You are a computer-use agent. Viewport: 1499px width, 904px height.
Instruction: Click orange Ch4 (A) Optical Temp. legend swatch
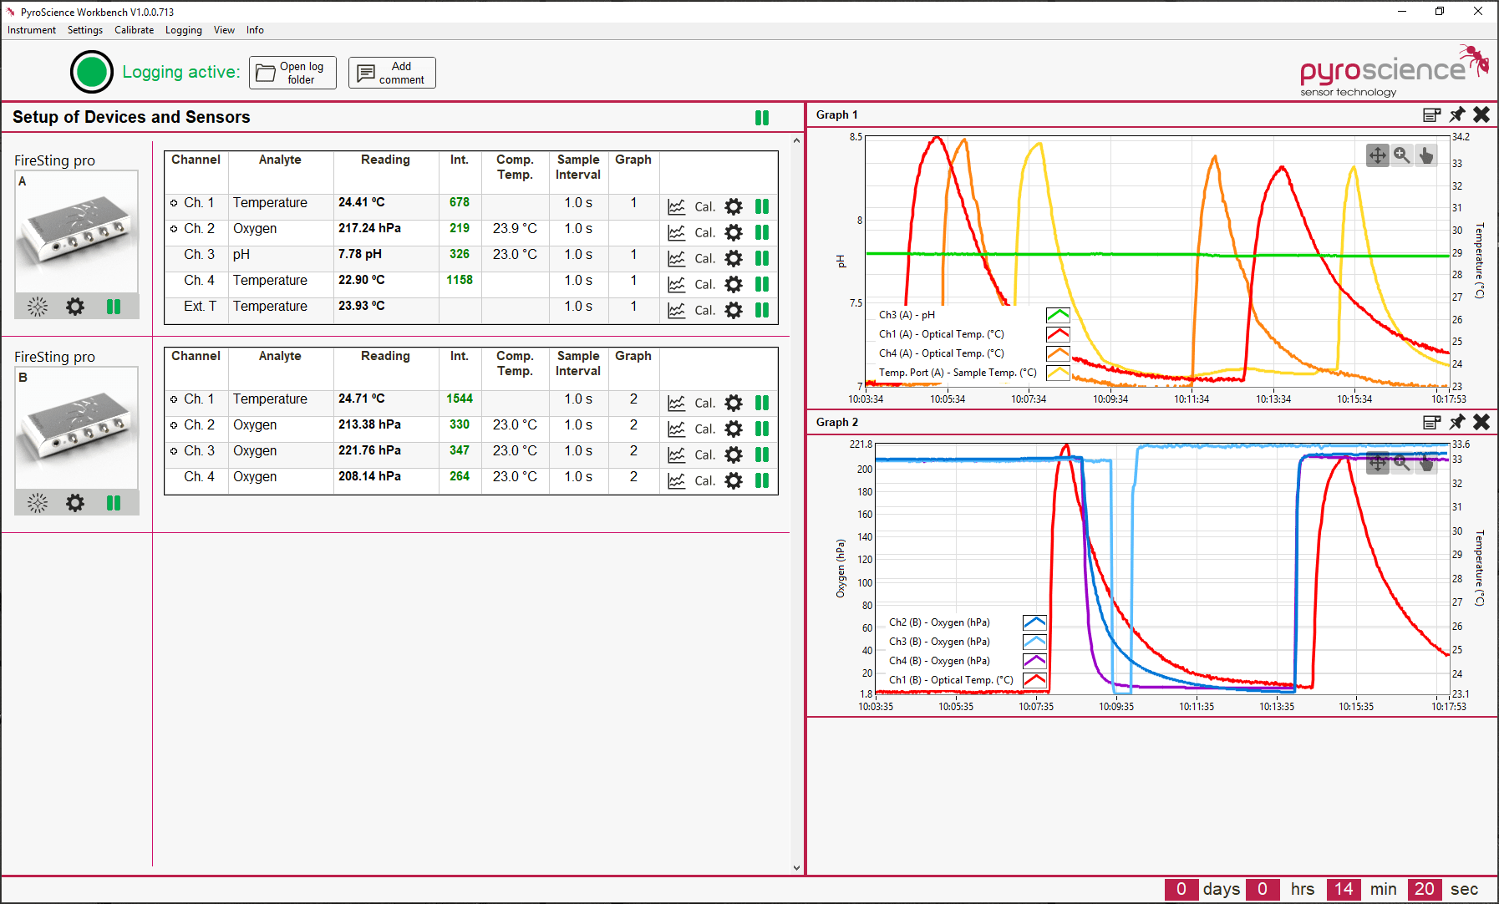pyautogui.click(x=1058, y=353)
